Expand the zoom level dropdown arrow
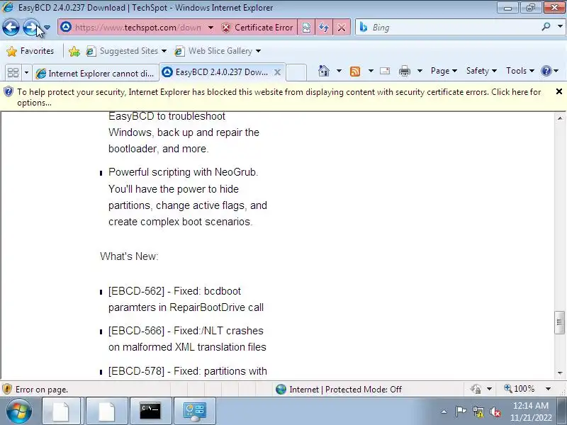This screenshot has height=425, width=567. pos(548,389)
